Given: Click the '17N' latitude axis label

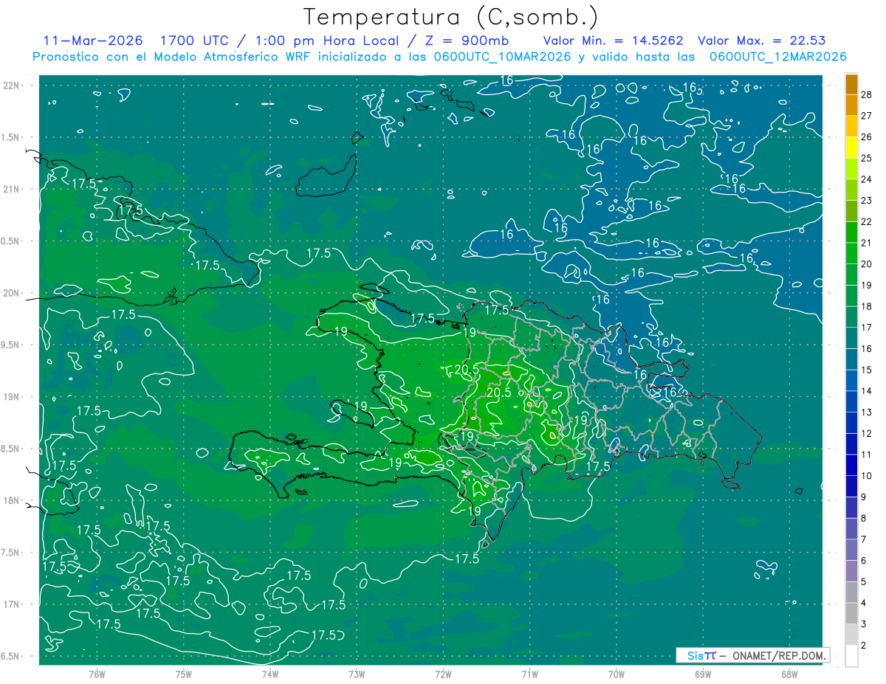Looking at the screenshot, I should (x=10, y=604).
